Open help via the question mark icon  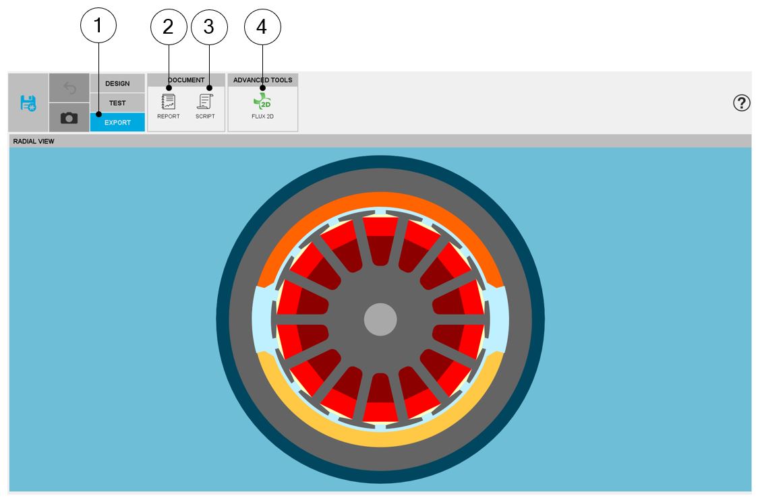[742, 103]
